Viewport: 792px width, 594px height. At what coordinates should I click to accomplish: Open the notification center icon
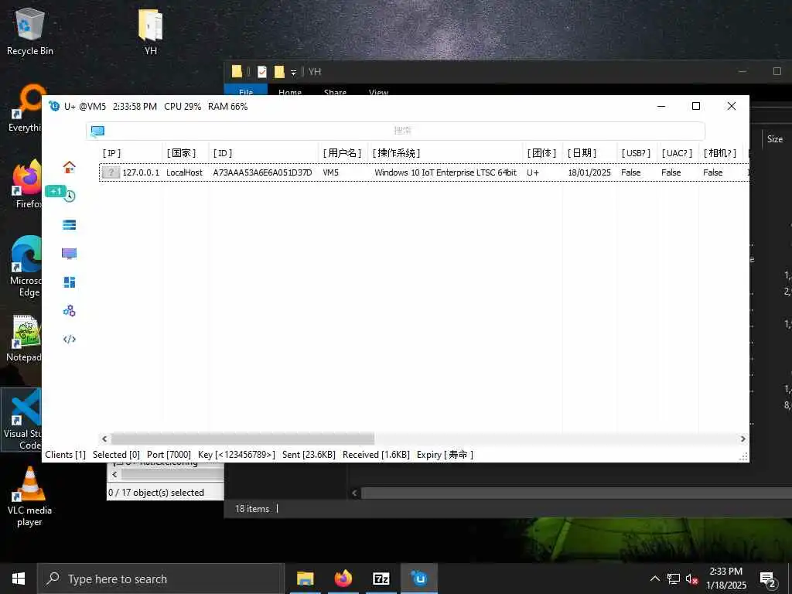pyautogui.click(x=768, y=579)
